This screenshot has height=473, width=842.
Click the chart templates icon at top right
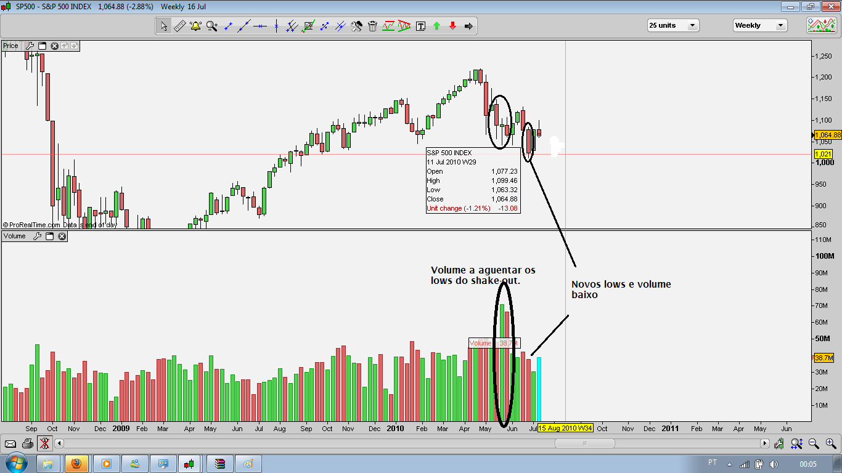[x=822, y=25]
